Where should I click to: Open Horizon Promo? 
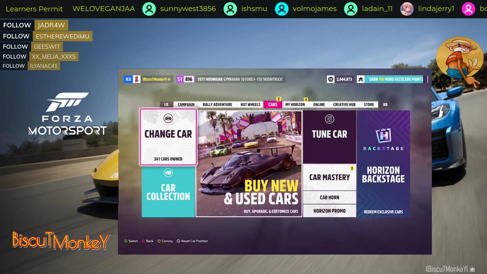[329, 211]
